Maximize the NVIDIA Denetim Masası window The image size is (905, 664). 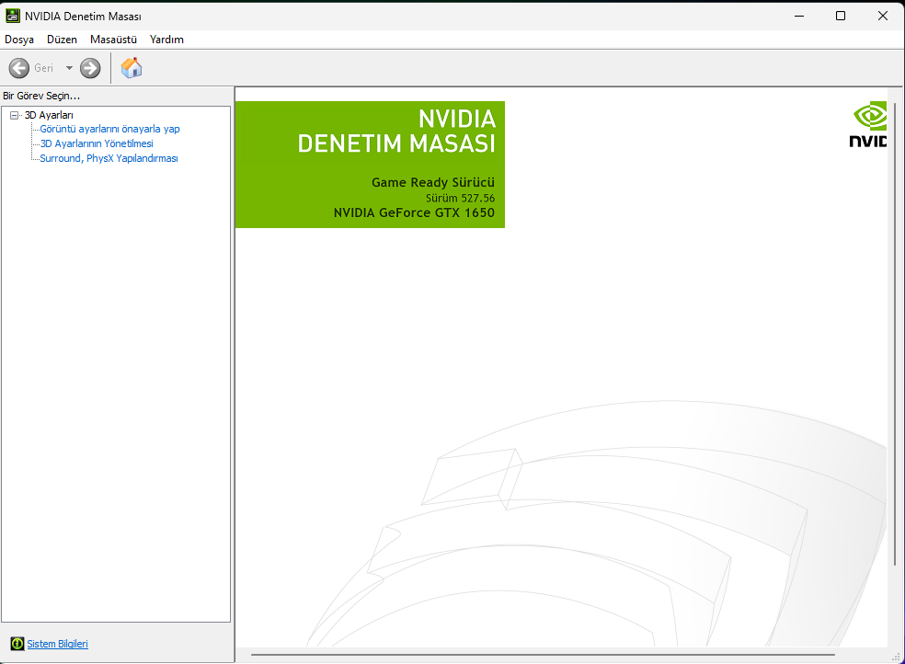(840, 16)
